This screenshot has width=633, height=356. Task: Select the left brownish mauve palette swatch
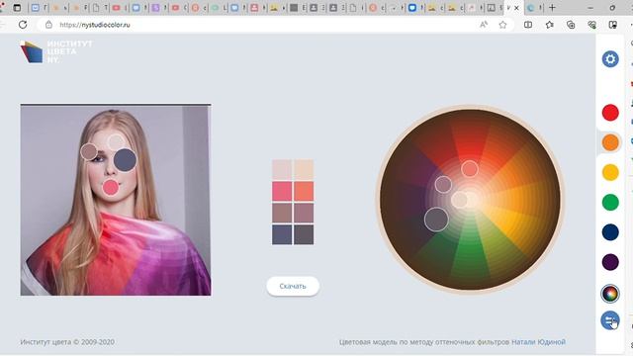[x=282, y=214]
